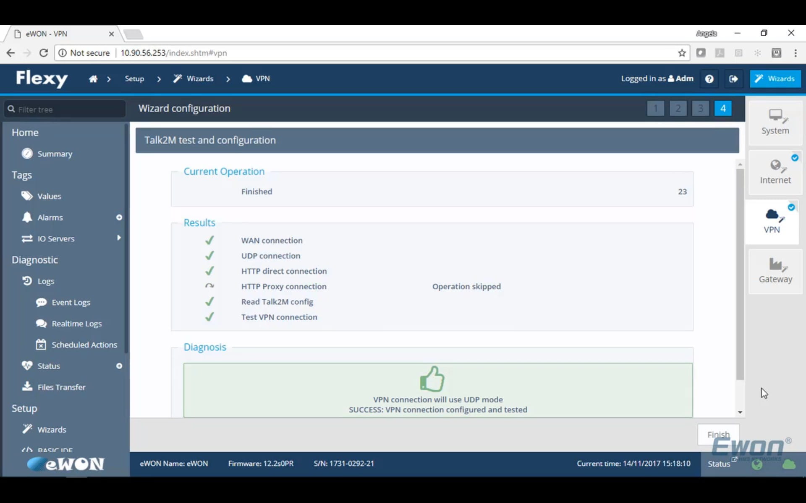Open the help question mark icon

click(x=709, y=79)
